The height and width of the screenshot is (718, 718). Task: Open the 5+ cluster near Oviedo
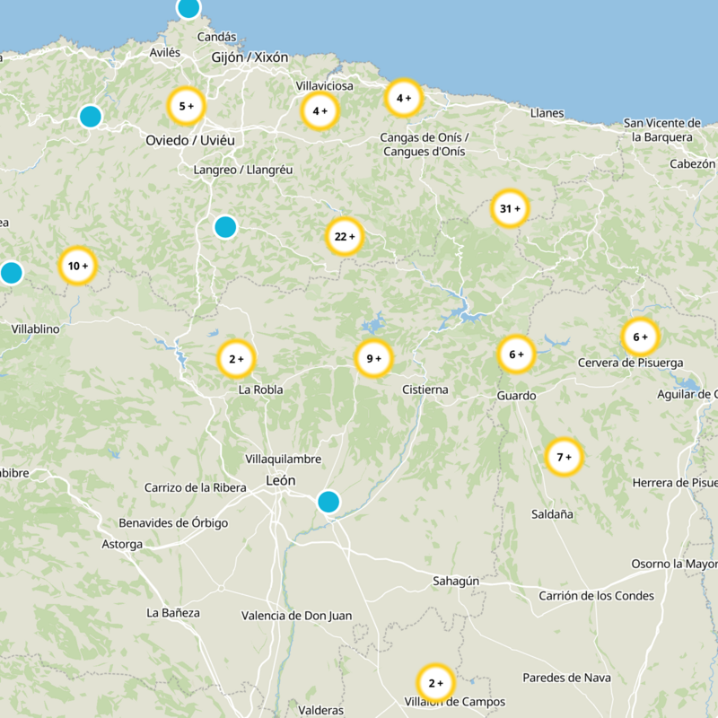186,106
